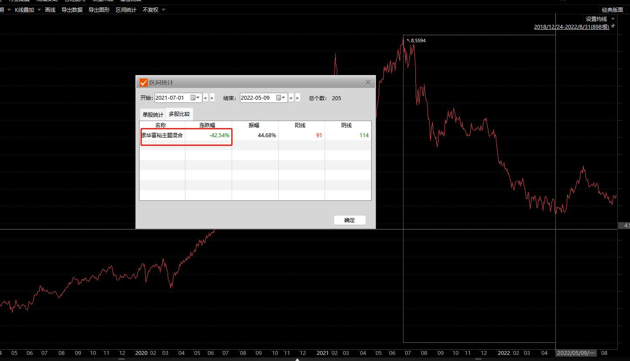Viewport: 630px width, 361px height.
Task: Open the end date calendar picker
Action: (x=280, y=98)
